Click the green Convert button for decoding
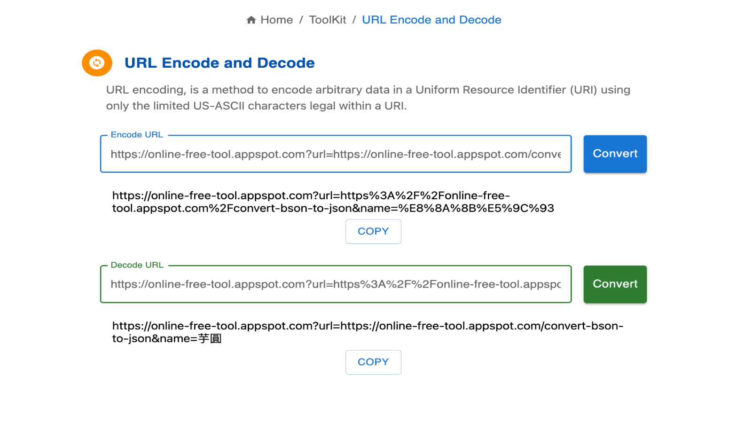The image size is (752, 423). click(x=615, y=284)
